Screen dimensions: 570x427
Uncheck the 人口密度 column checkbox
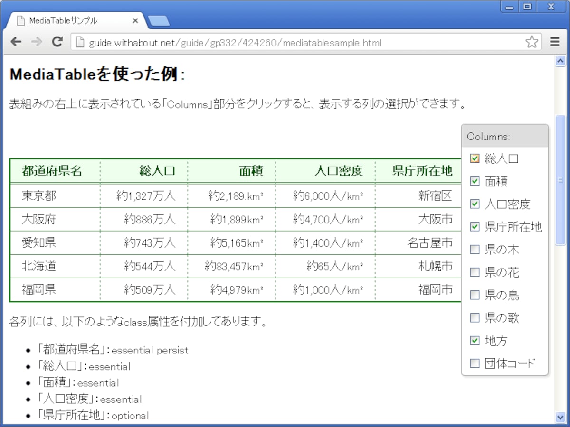coord(475,204)
